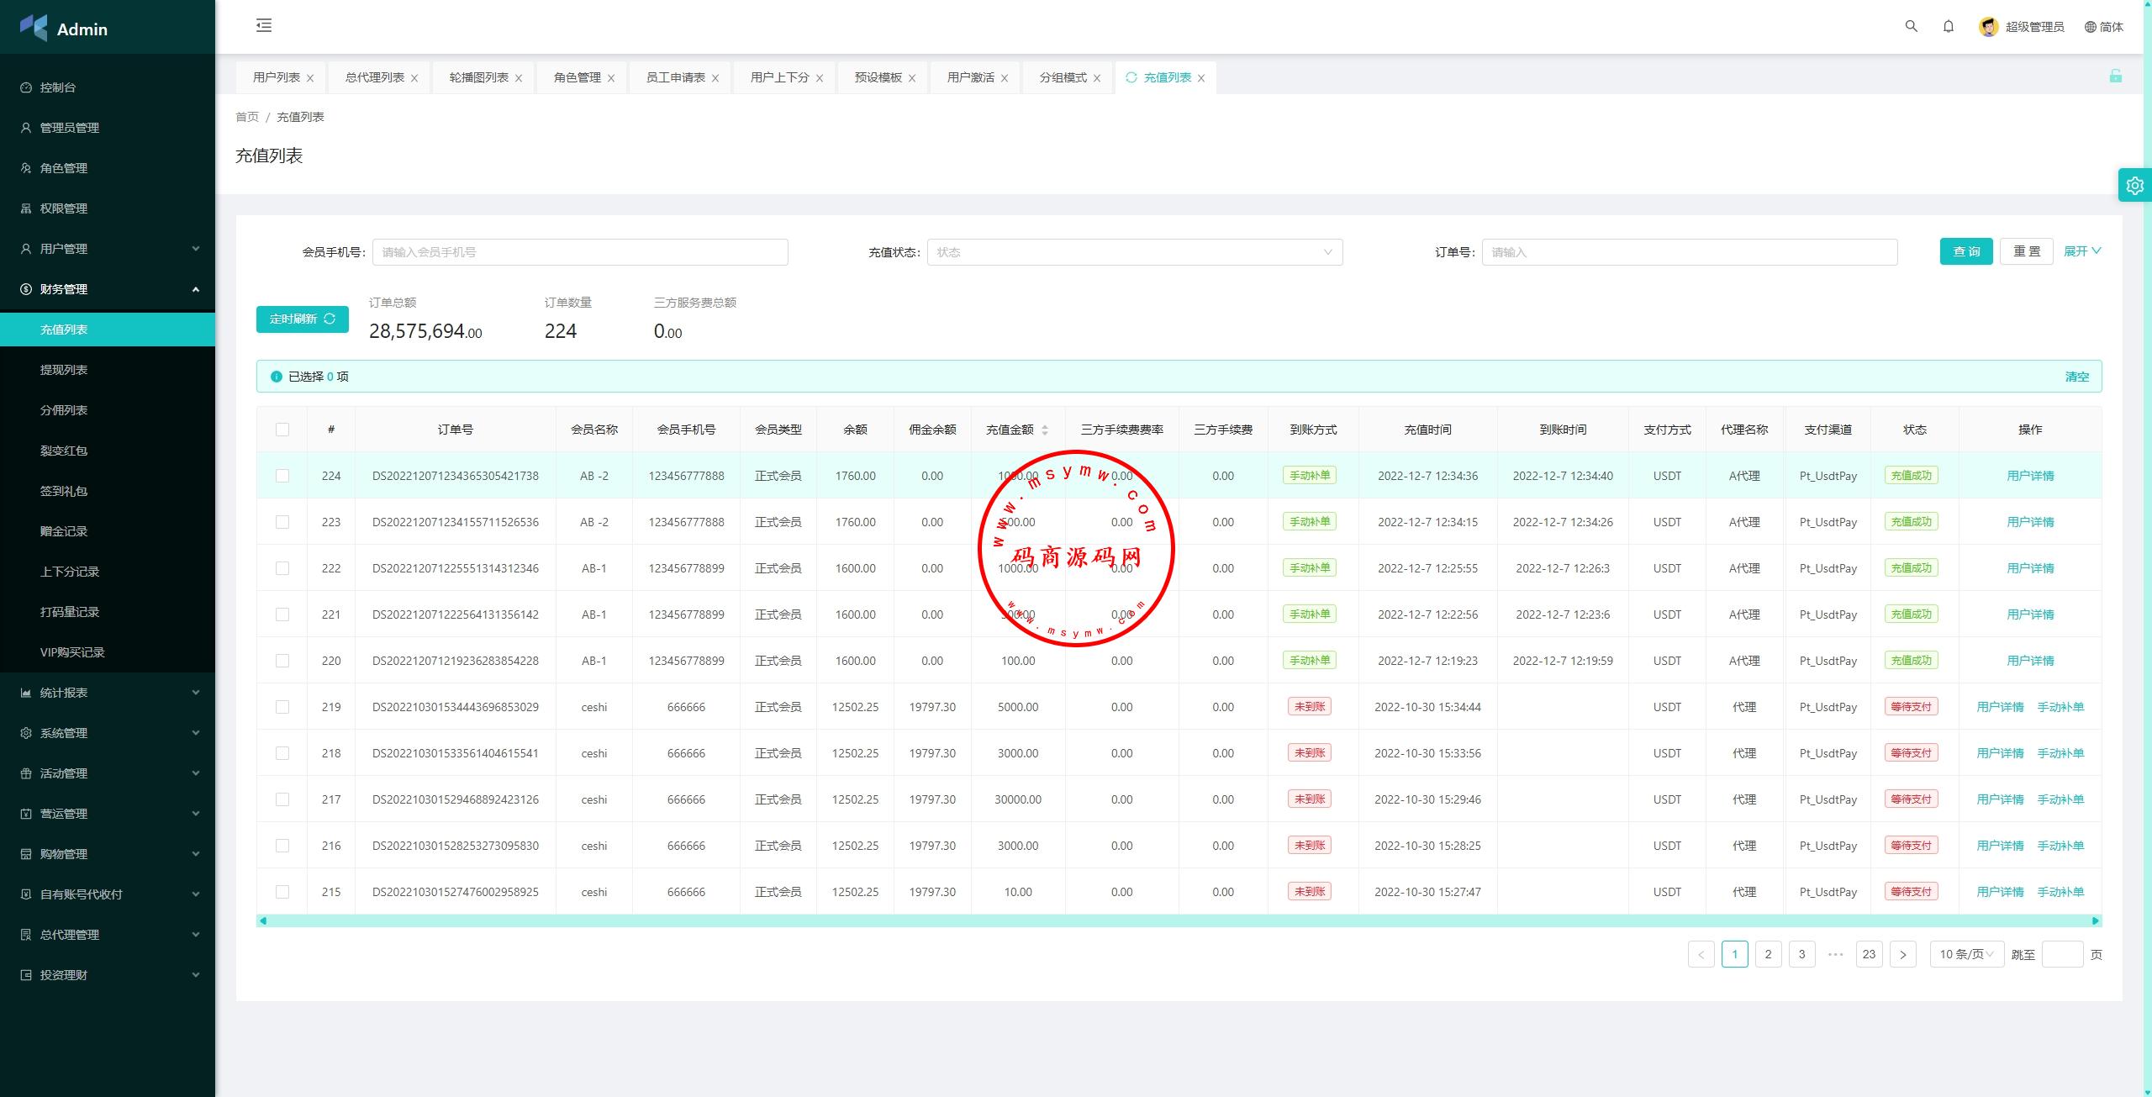Click the 定时刷新 button

[x=303, y=319]
